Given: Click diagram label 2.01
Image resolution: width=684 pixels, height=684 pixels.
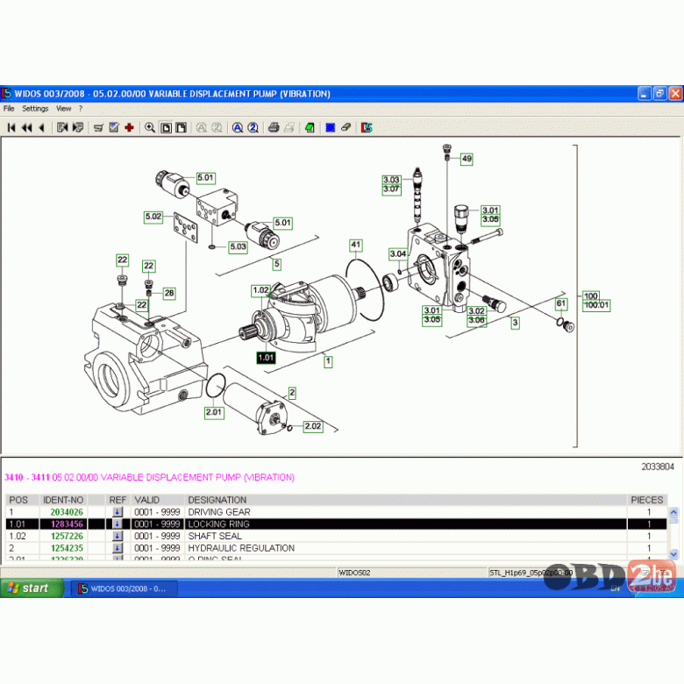Looking at the screenshot, I should (214, 412).
